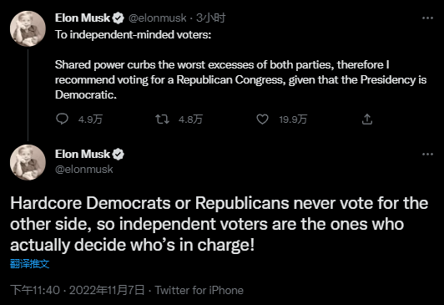Click the 3小时 timestamp on first tweet
Image resolution: width=444 pixels, height=305 pixels.
point(211,18)
